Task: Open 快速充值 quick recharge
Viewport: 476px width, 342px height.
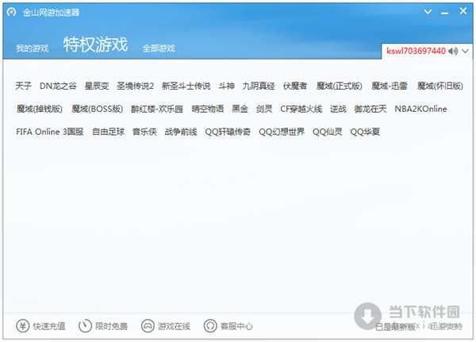Action: (49, 326)
